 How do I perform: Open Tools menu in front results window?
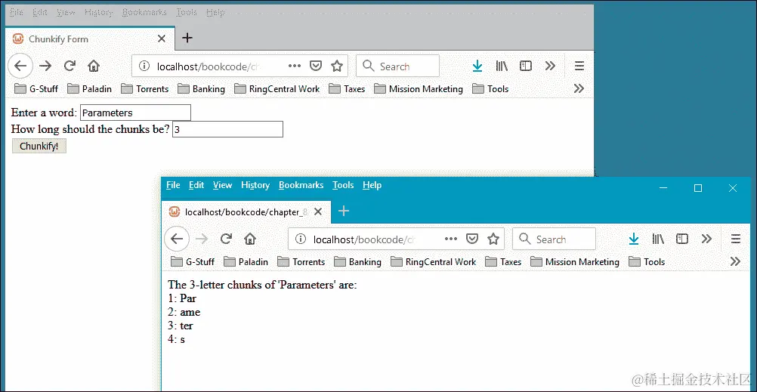tap(343, 185)
